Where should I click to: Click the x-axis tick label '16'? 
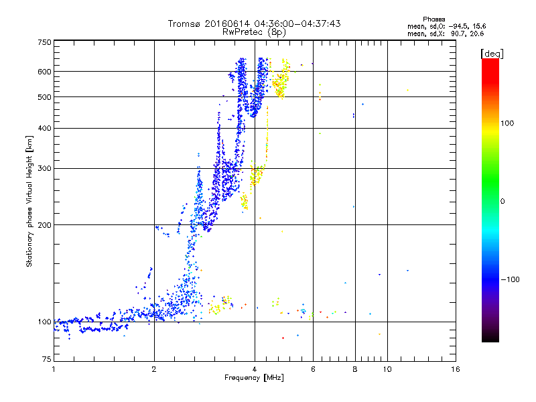456,369
